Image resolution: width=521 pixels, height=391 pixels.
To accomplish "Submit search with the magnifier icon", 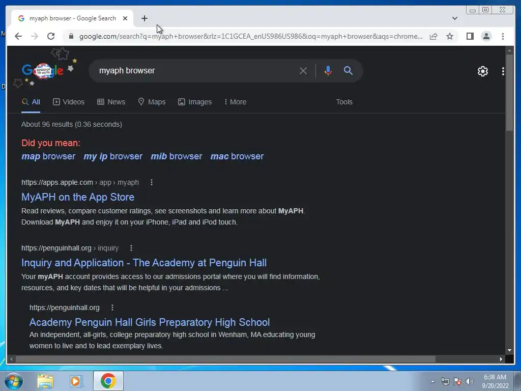I will (x=348, y=70).
